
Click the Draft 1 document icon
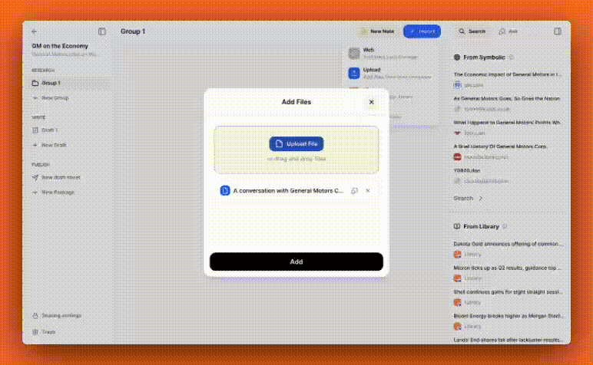pyautogui.click(x=35, y=130)
